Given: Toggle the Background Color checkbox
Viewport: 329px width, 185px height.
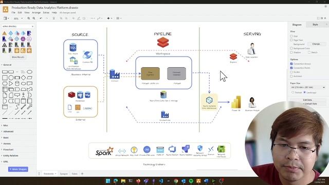Looking at the screenshot, I should pyautogui.click(x=291, y=48).
